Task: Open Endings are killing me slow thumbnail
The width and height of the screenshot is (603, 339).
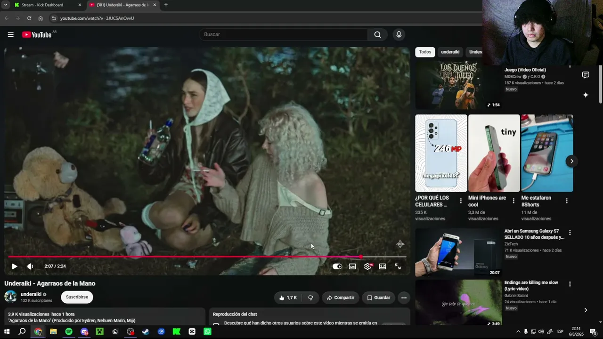Action: pyautogui.click(x=458, y=302)
